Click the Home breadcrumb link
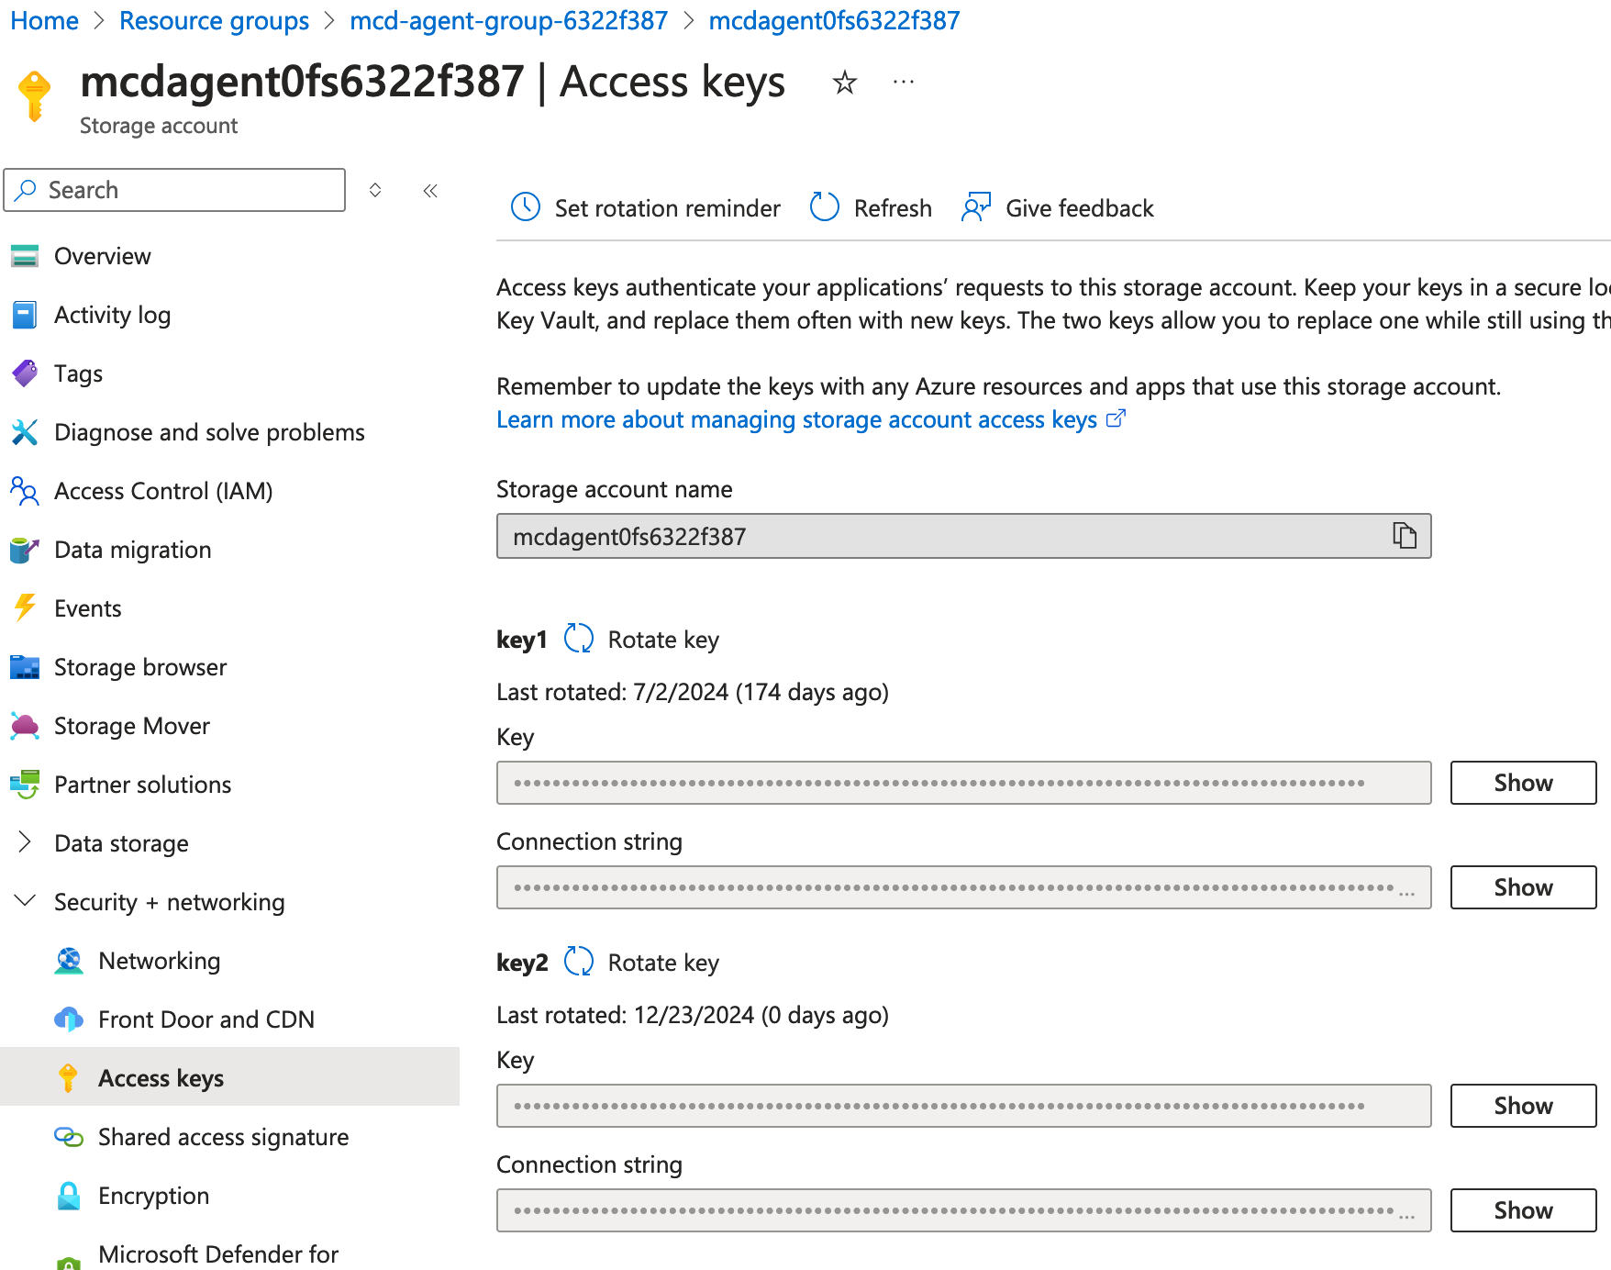 tap(44, 20)
